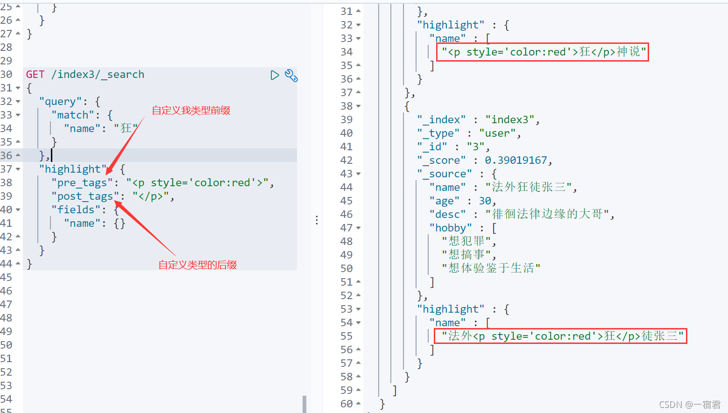The image size is (728, 413).
Task: Fold the "name" array at right line 54
Action: 358,323
